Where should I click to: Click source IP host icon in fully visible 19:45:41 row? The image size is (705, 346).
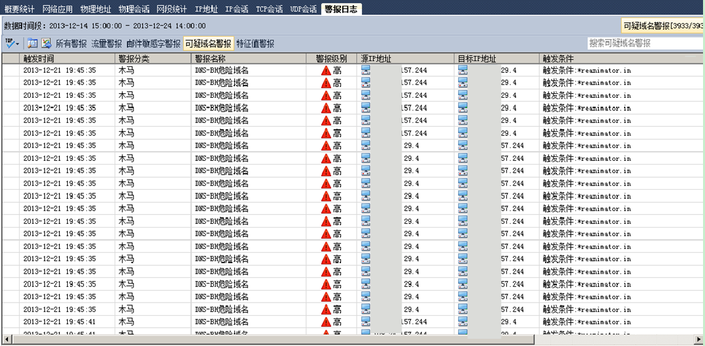tap(366, 321)
